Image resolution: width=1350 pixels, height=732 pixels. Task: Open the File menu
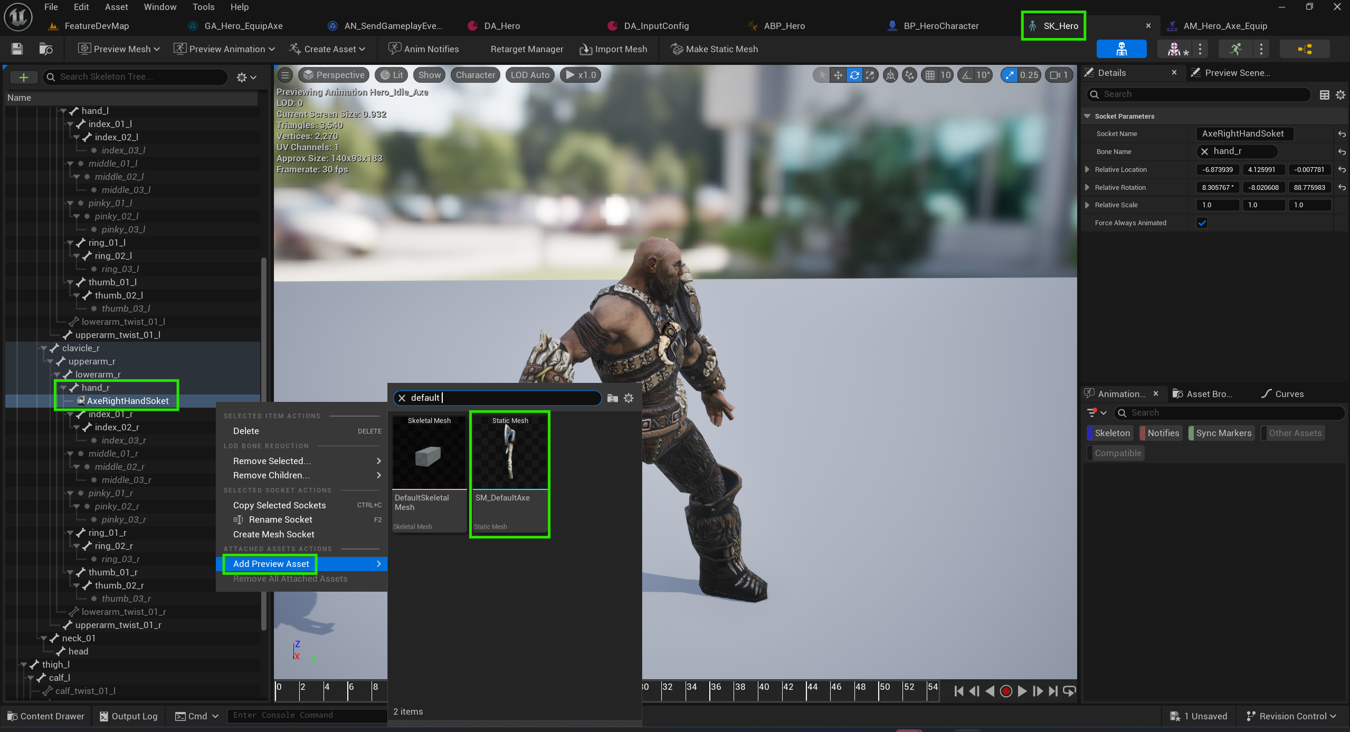51,7
